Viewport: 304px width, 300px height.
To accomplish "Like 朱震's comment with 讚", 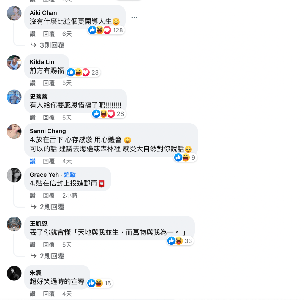I will pos(33,294).
